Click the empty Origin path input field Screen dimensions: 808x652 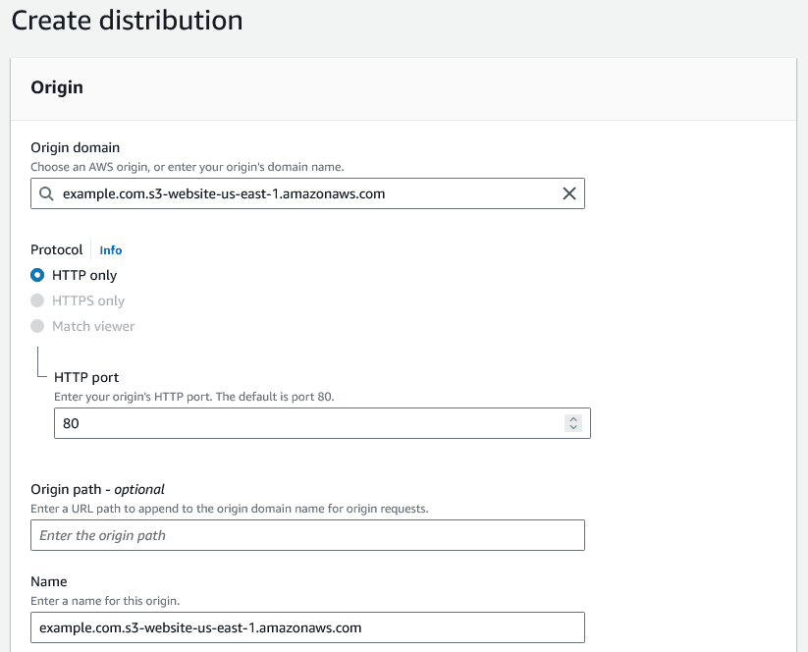[x=307, y=535]
